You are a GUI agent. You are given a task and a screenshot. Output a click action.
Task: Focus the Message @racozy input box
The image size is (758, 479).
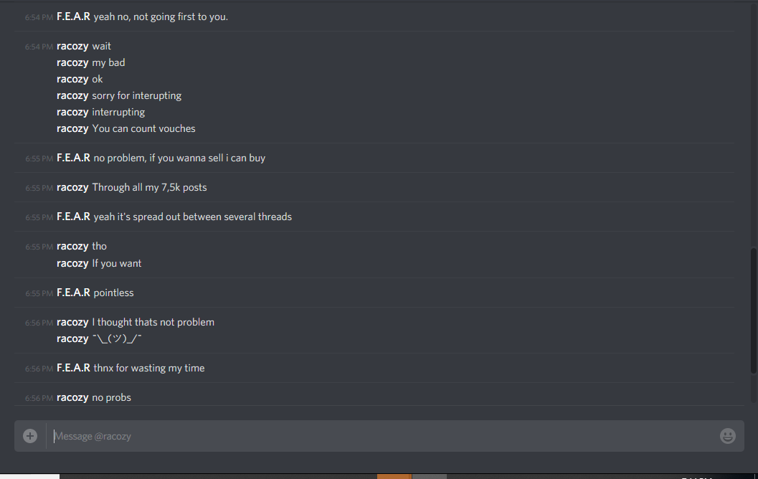click(382, 436)
